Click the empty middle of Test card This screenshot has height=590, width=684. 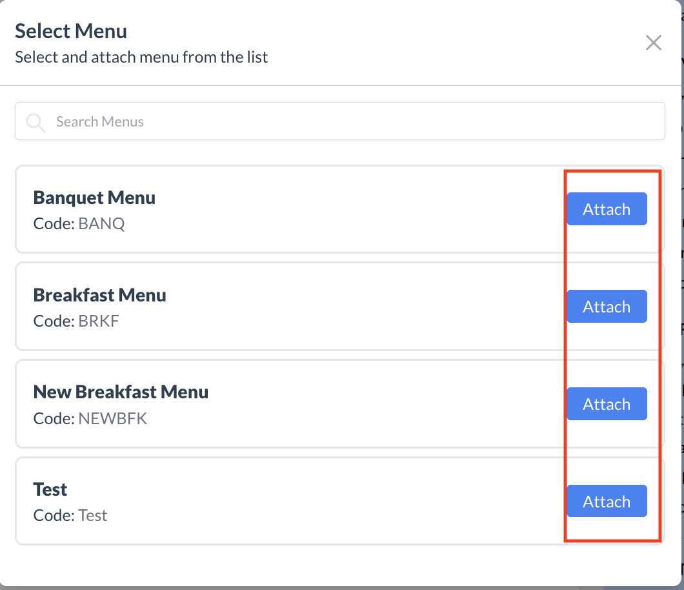click(355, 502)
